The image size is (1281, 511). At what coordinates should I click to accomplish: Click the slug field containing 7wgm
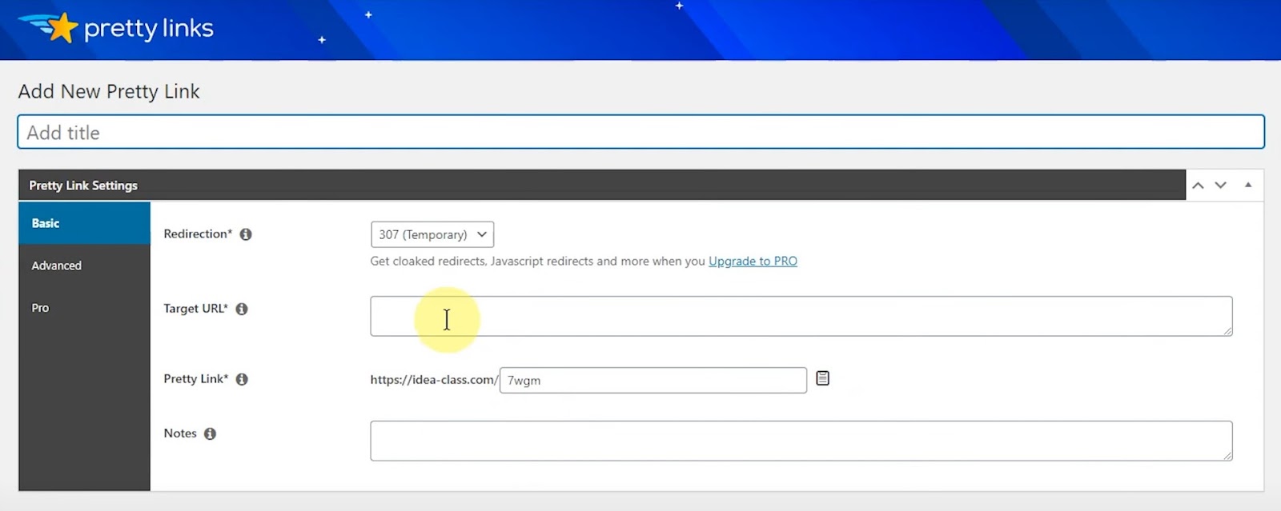(x=653, y=380)
